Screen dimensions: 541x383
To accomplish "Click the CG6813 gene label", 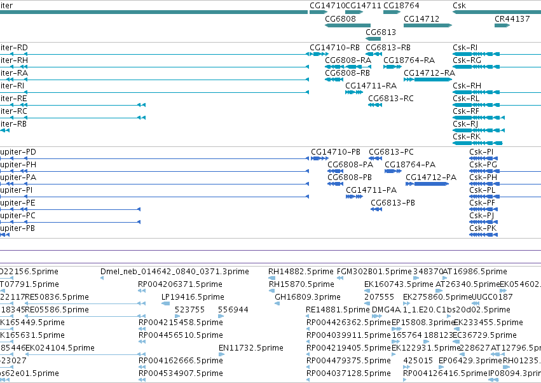I will [x=381, y=32].
